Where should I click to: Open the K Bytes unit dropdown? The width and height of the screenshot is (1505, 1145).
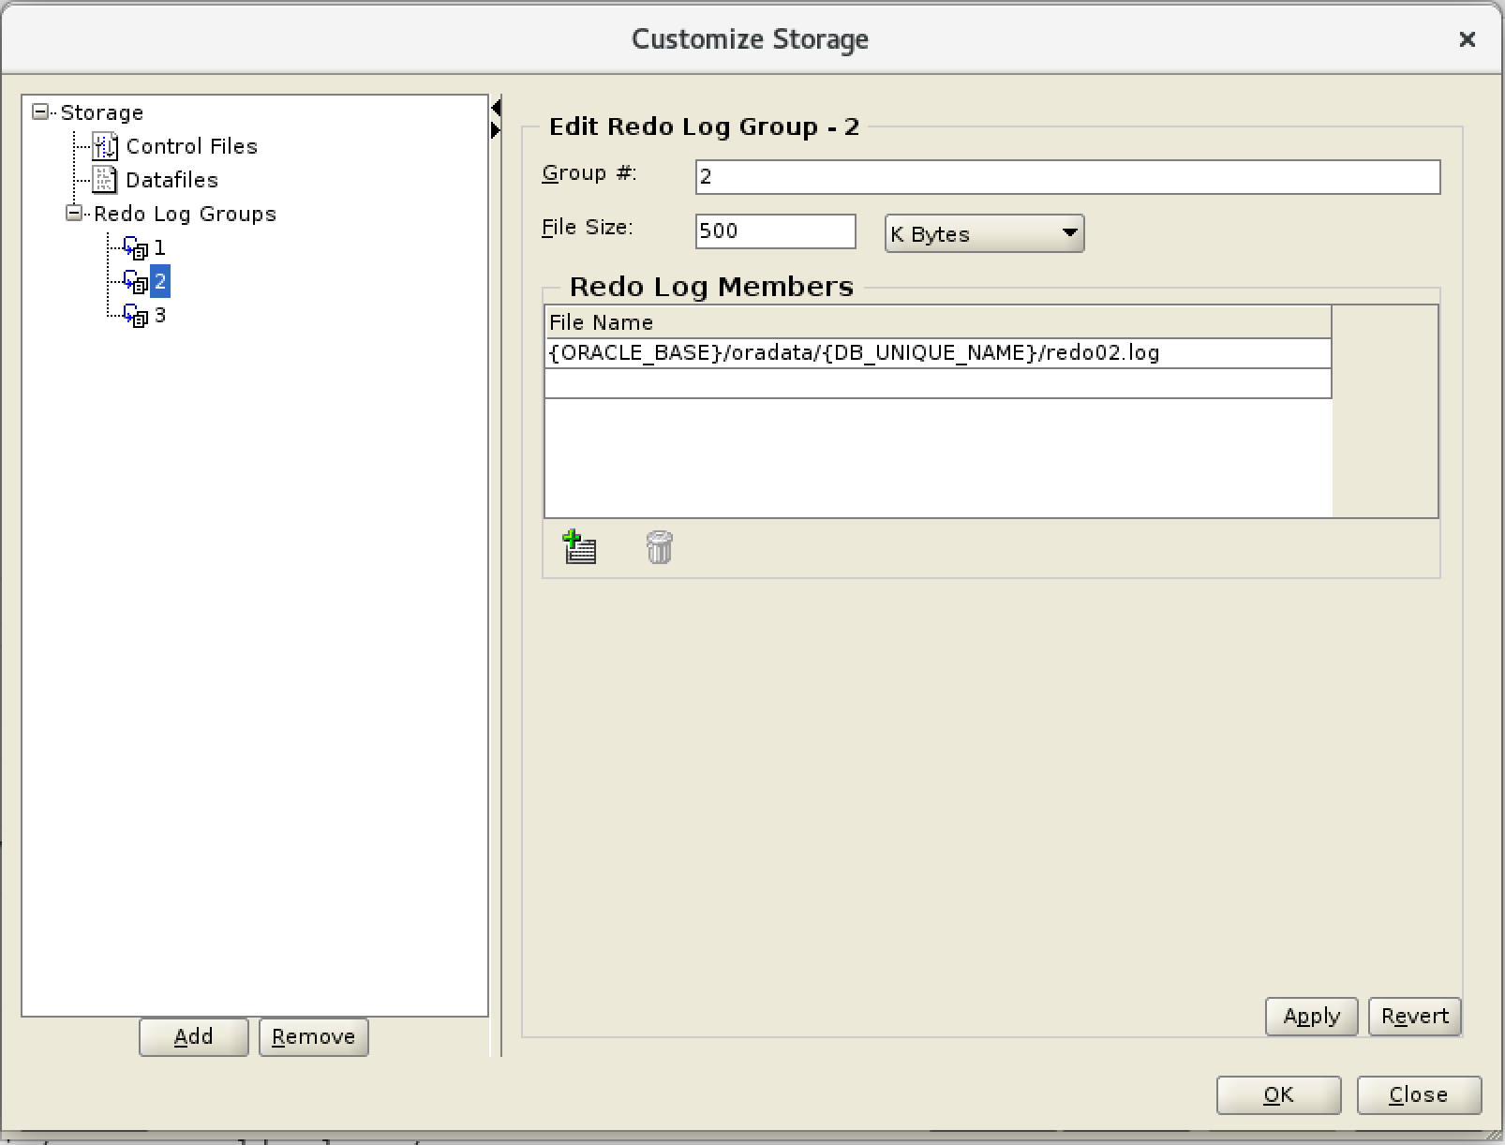[984, 234]
